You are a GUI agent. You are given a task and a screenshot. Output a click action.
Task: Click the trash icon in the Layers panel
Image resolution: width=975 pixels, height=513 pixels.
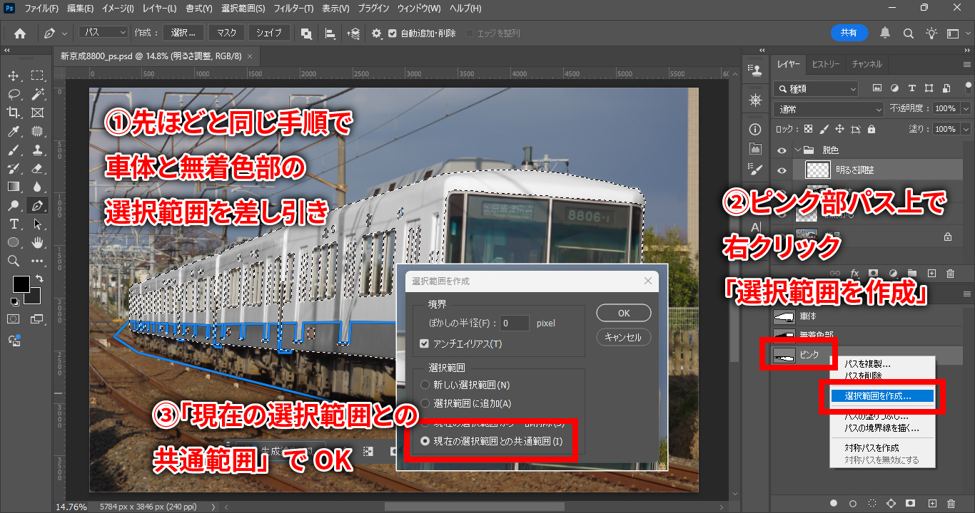[950, 274]
